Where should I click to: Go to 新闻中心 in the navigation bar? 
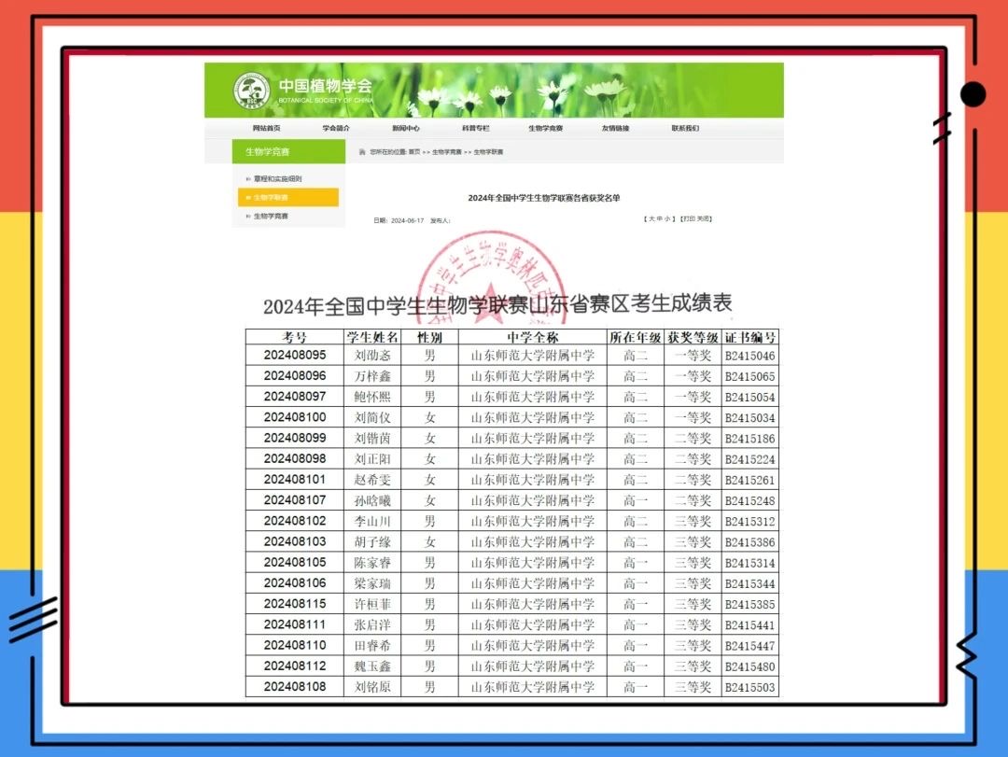pyautogui.click(x=406, y=128)
